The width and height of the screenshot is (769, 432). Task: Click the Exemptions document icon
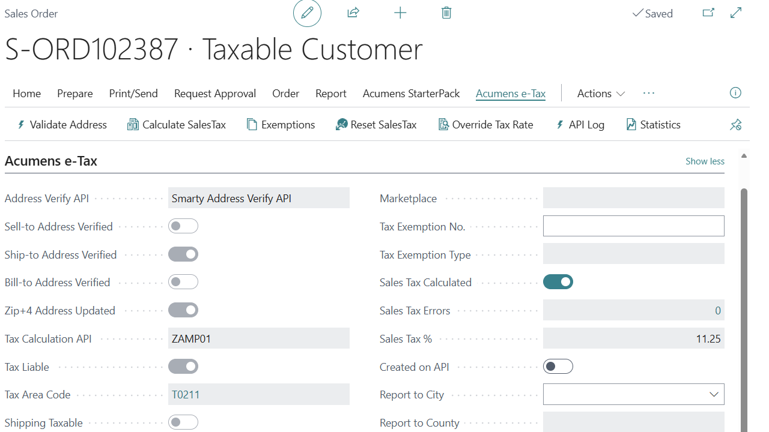click(252, 125)
